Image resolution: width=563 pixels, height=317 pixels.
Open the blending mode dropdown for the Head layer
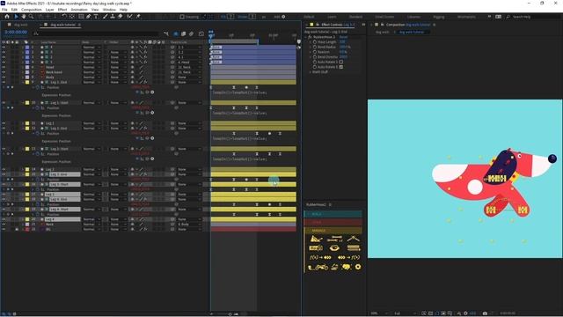pos(91,67)
